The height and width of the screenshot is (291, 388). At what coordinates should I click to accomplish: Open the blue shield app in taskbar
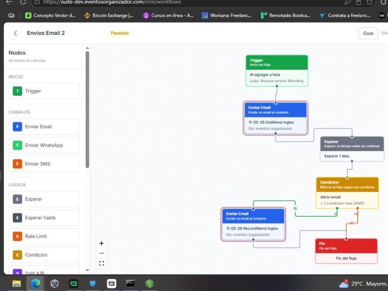(x=93, y=284)
